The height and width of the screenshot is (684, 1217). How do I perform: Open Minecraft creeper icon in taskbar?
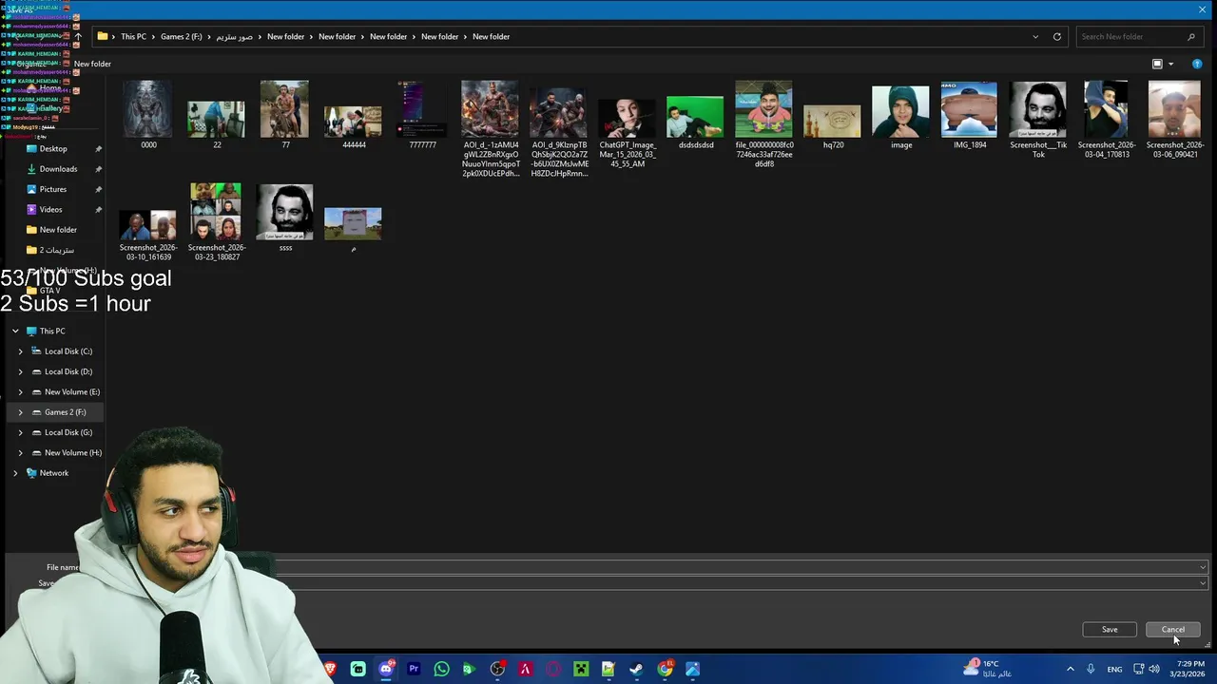click(581, 669)
